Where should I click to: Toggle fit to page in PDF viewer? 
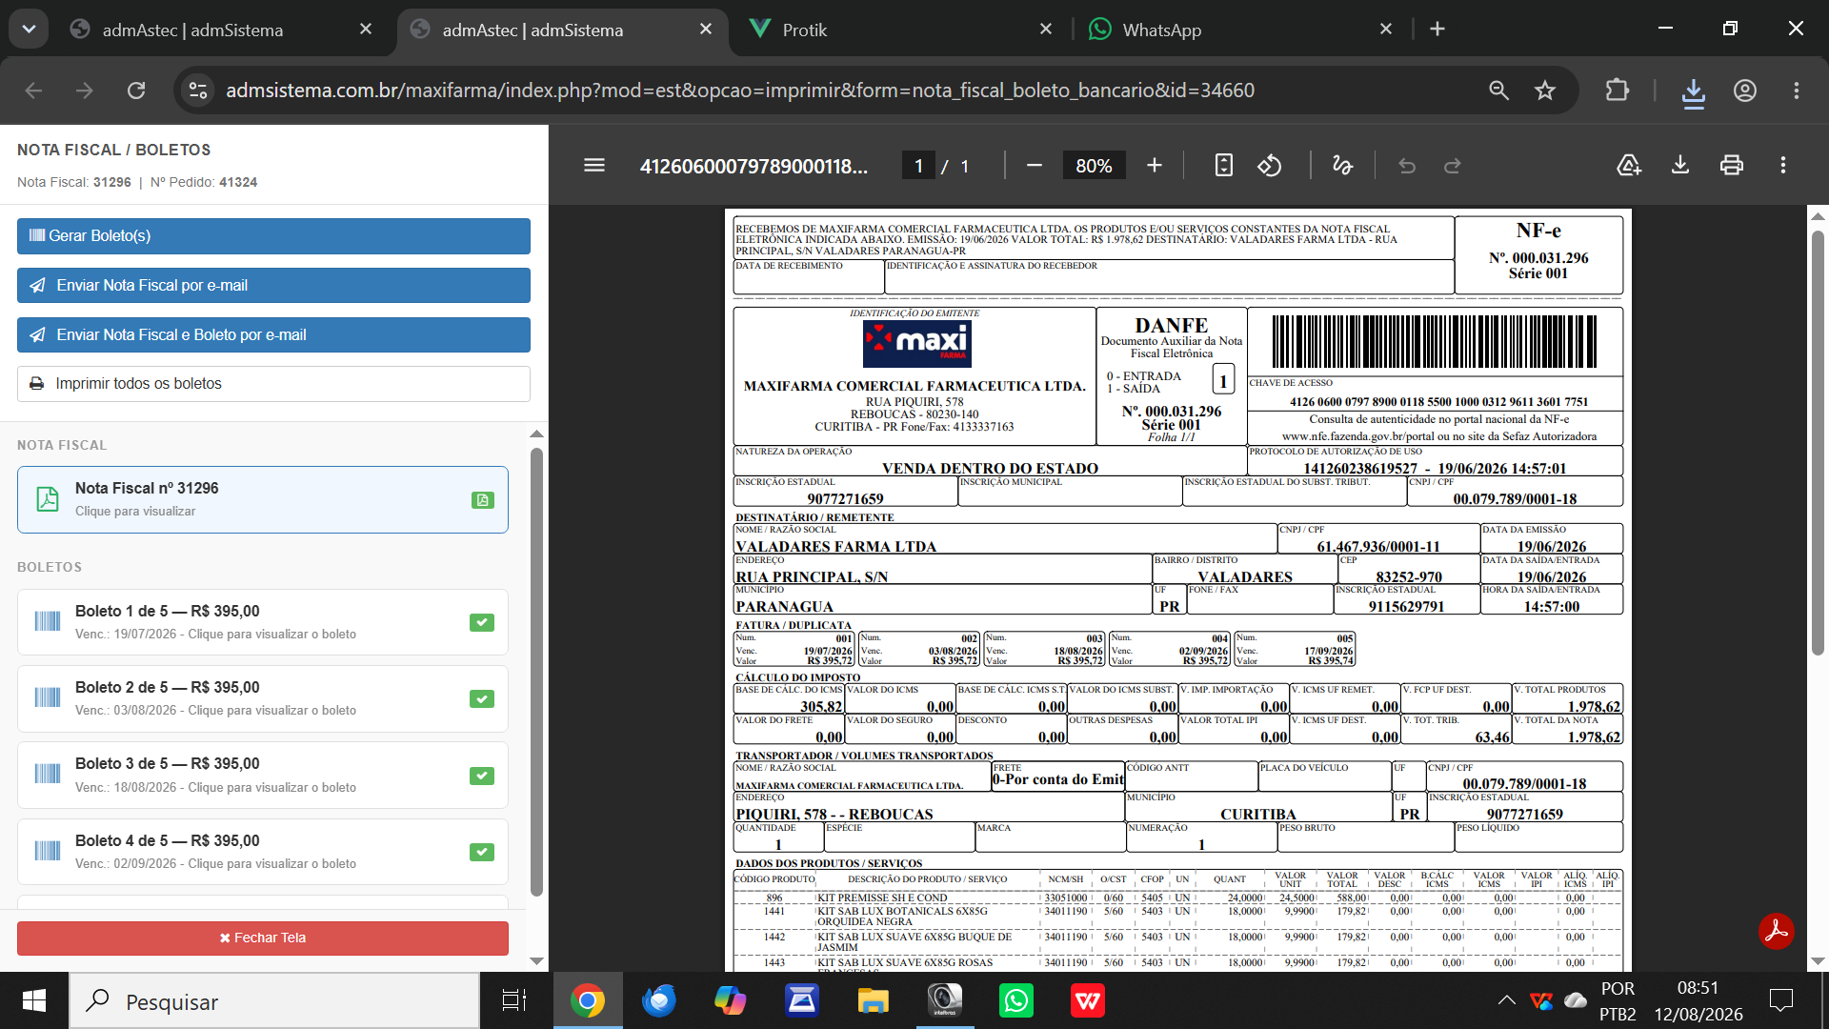(x=1224, y=166)
